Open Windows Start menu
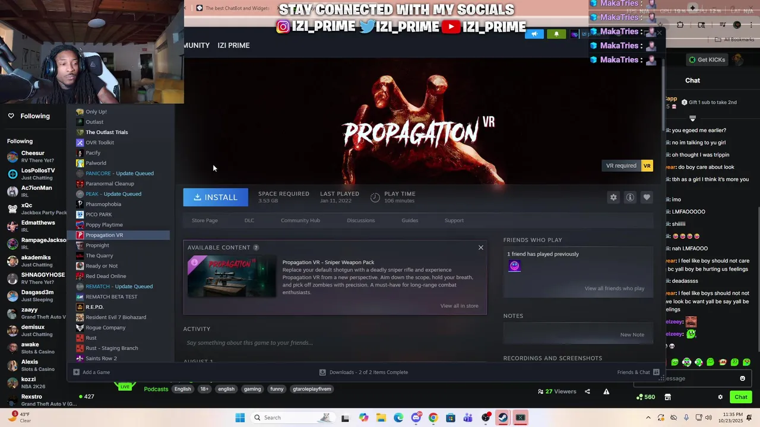 (x=240, y=418)
